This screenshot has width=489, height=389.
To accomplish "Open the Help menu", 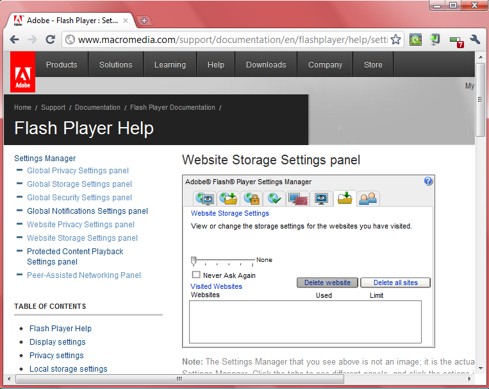I will pyautogui.click(x=216, y=64).
